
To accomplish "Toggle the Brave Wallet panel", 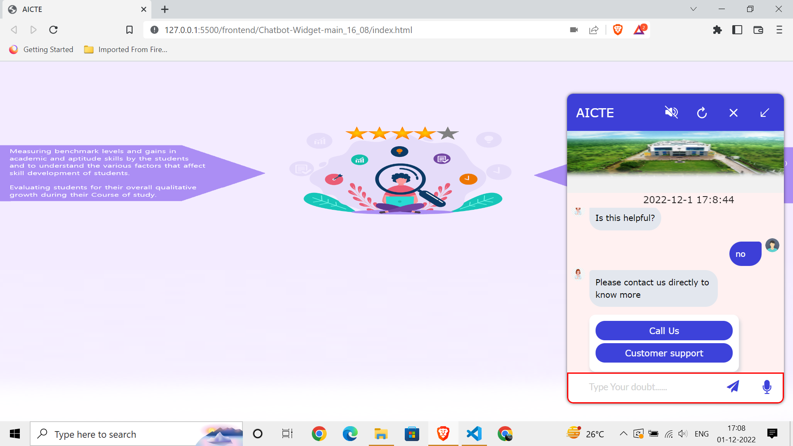I will (758, 30).
